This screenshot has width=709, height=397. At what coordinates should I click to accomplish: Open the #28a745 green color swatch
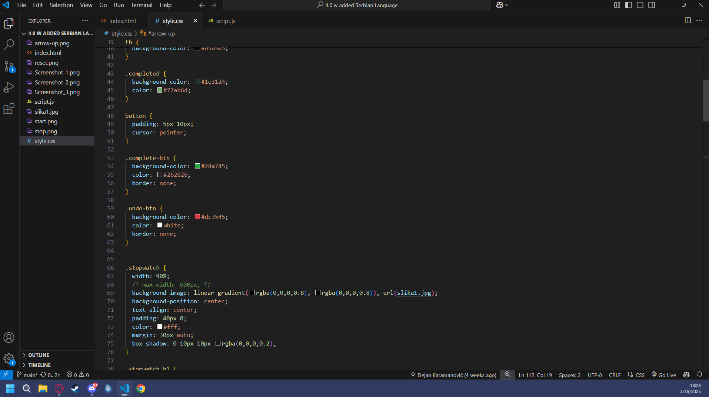coord(197,166)
